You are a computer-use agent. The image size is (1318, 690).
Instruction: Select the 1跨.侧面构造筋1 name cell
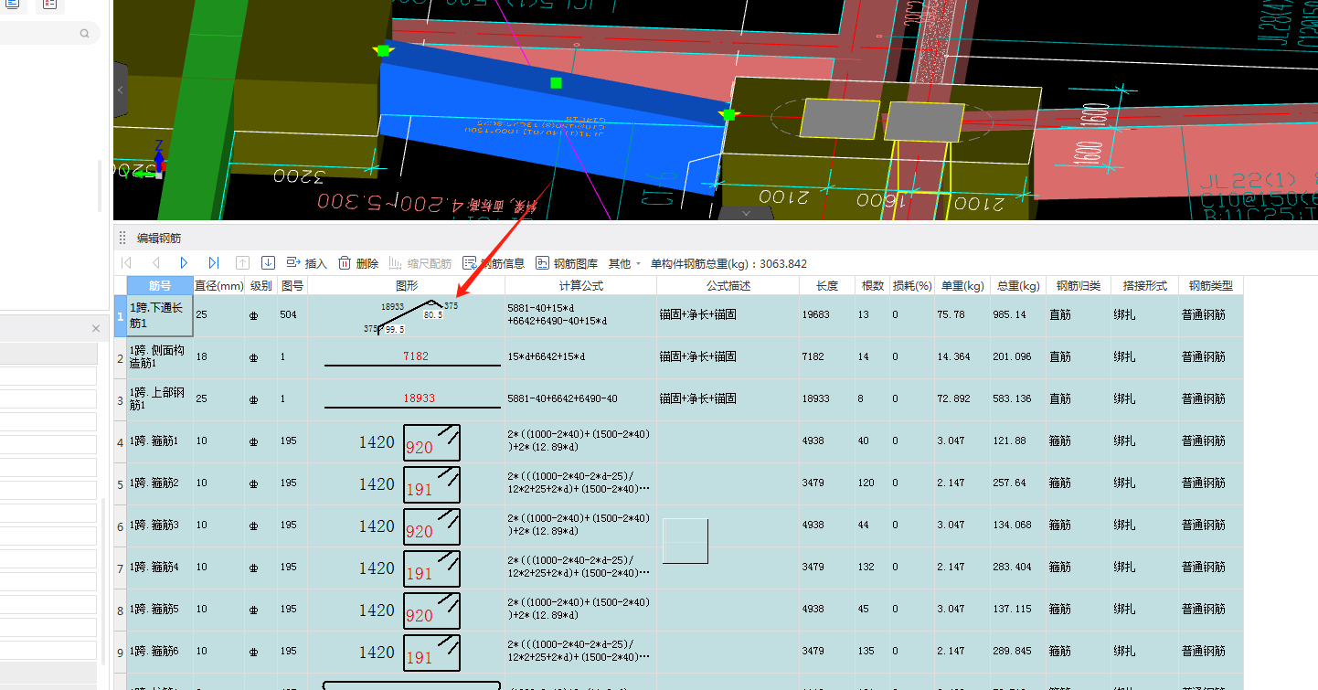(160, 358)
